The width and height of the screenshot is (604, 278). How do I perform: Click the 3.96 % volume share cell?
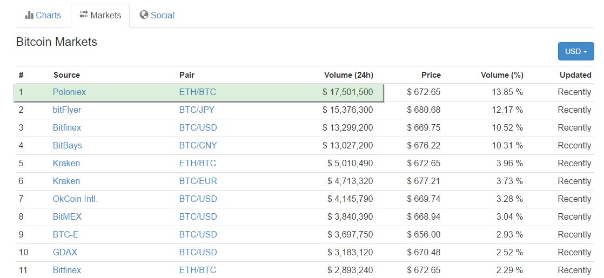[509, 163]
